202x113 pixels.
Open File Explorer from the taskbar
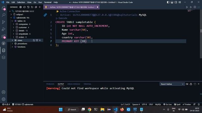click(102, 110)
